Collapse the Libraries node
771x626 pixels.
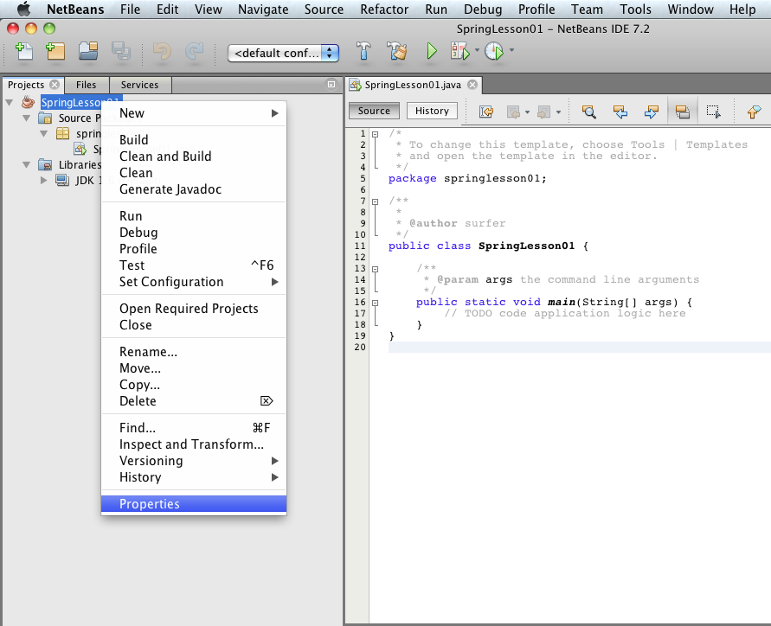(27, 164)
